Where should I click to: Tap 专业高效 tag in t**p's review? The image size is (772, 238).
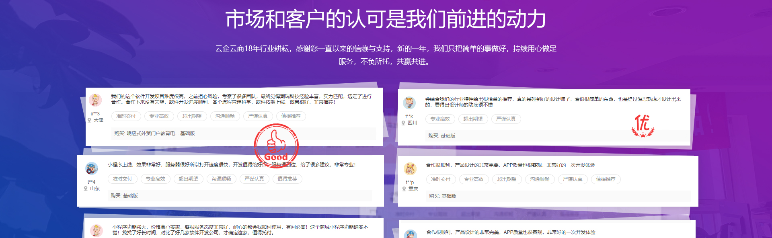pyautogui.click(x=474, y=179)
